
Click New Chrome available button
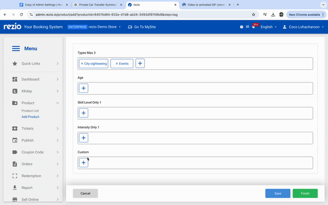tap(306, 15)
